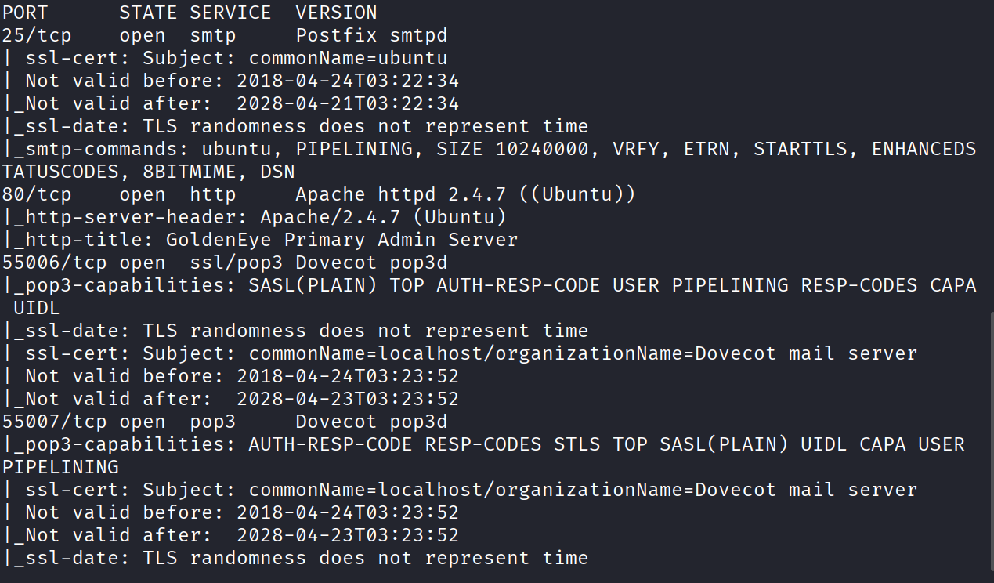This screenshot has width=994, height=583.
Task: Click the http-server-header line
Action: pyautogui.click(x=255, y=217)
